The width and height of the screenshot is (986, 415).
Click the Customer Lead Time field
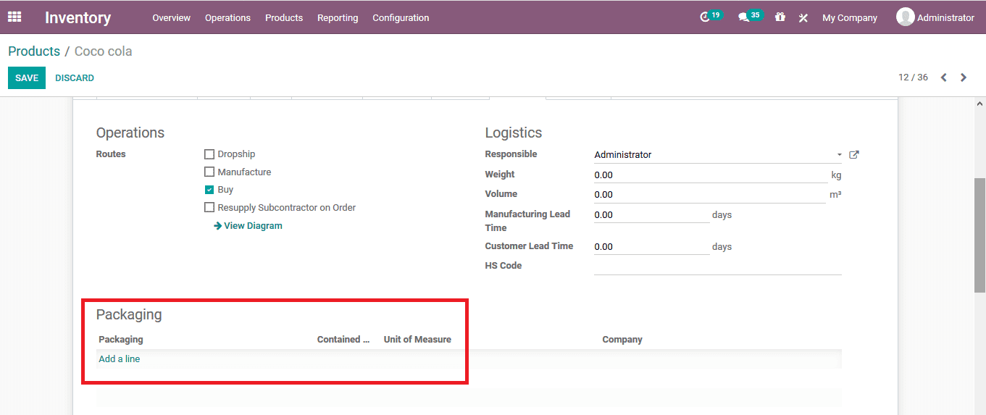tap(652, 247)
